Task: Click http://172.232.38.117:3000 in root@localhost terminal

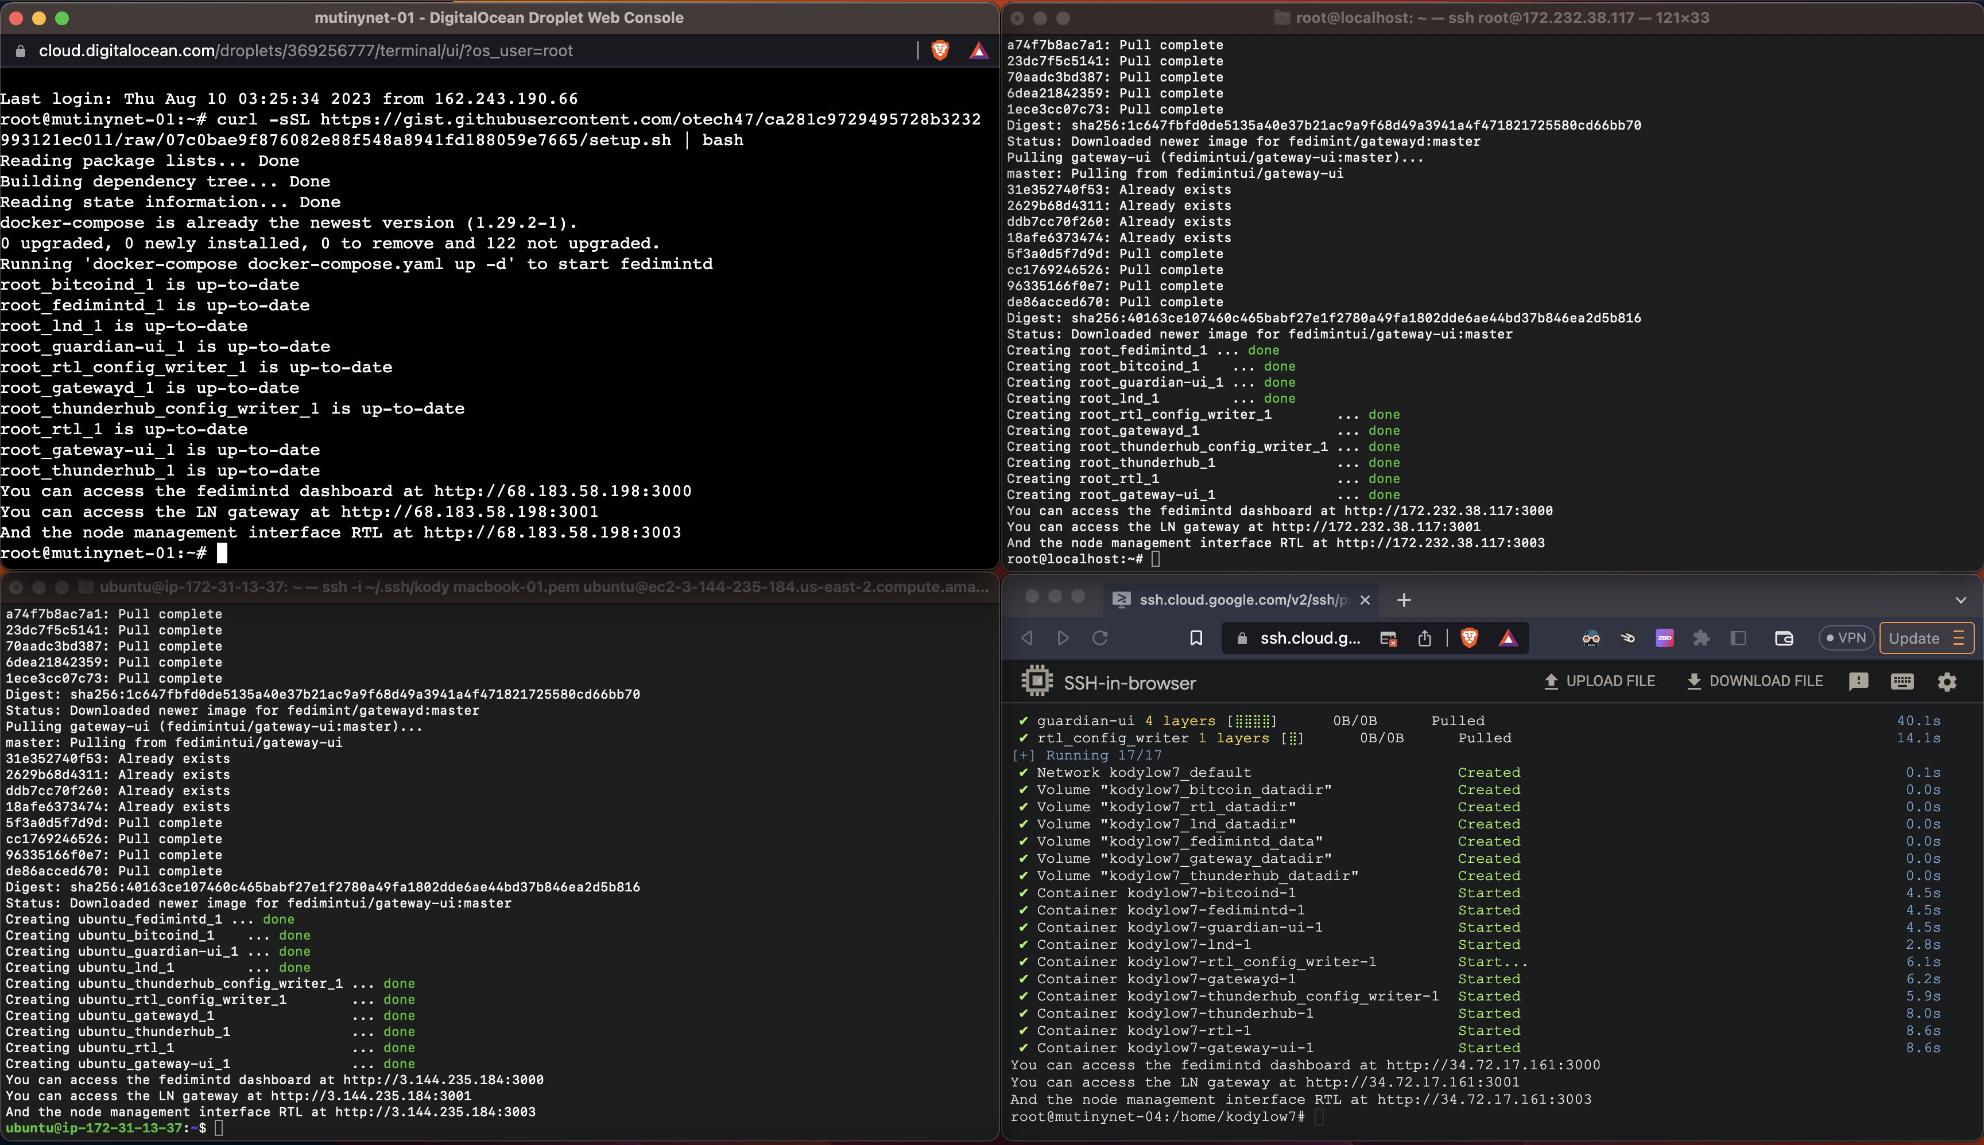Action: click(x=1449, y=511)
